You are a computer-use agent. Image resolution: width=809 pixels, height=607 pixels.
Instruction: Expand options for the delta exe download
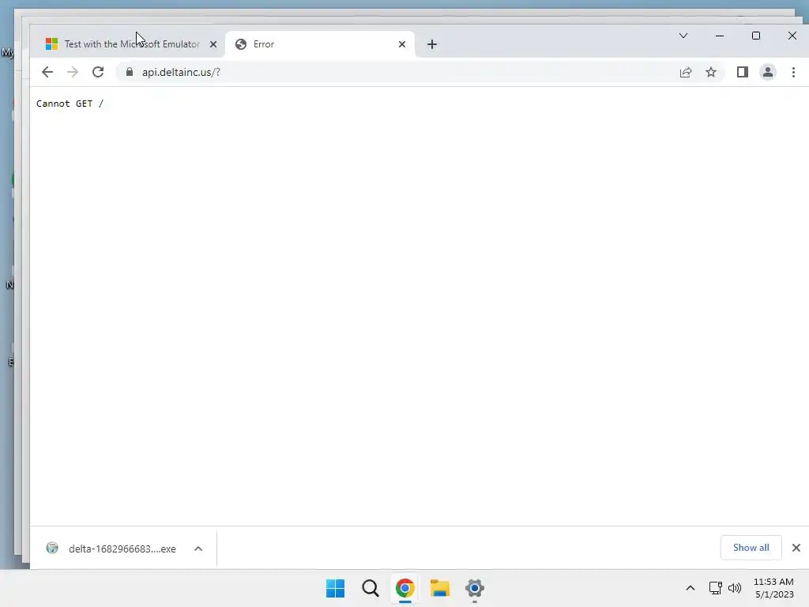coord(198,549)
